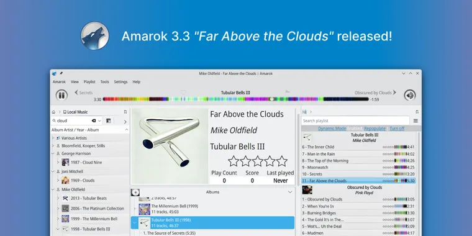Open the volume speaker button
Screen dimensions: 472x236
[x=410, y=95]
